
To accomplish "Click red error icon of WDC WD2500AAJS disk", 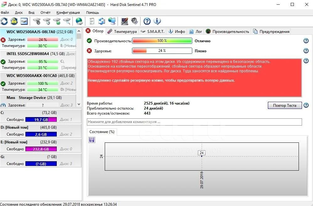I will tap(3, 40).
